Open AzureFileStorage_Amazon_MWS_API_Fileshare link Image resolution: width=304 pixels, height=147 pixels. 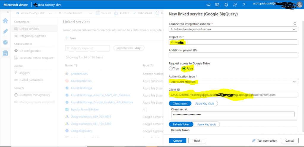[x=100, y=95]
